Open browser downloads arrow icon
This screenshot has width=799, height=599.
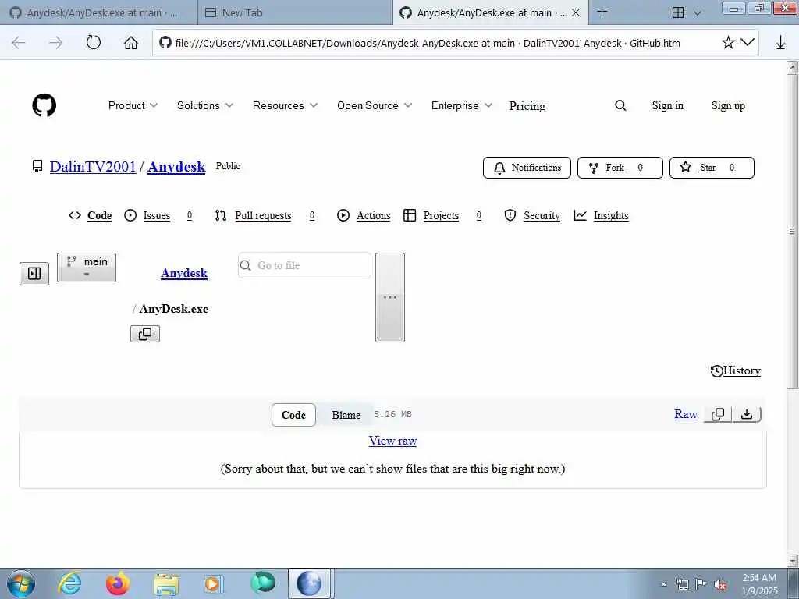pyautogui.click(x=780, y=43)
